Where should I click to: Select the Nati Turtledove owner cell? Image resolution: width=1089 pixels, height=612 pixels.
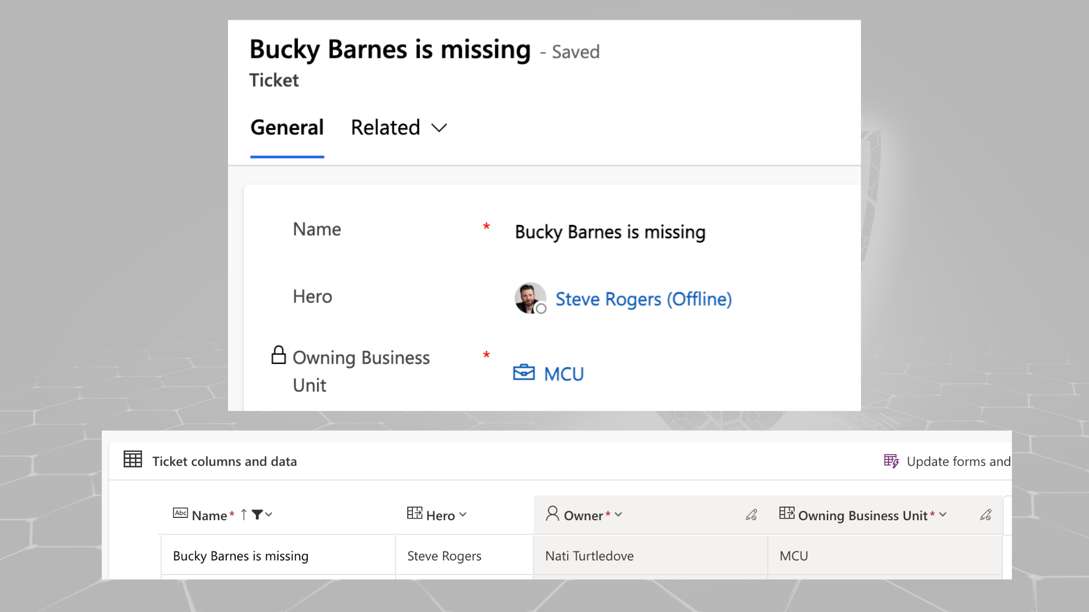tap(651, 556)
